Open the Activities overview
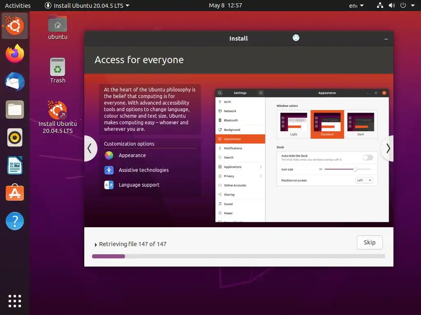The height and width of the screenshot is (315, 421). tap(18, 5)
